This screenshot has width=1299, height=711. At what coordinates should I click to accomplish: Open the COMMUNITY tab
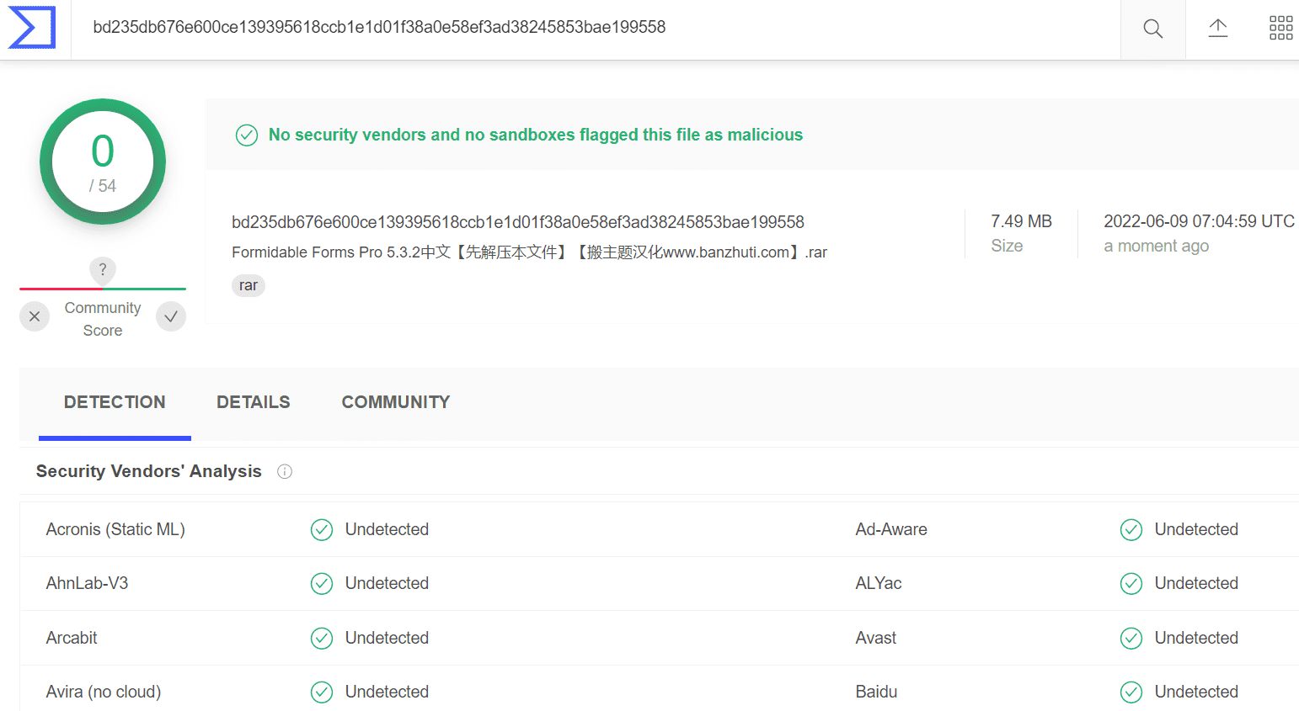click(x=396, y=402)
